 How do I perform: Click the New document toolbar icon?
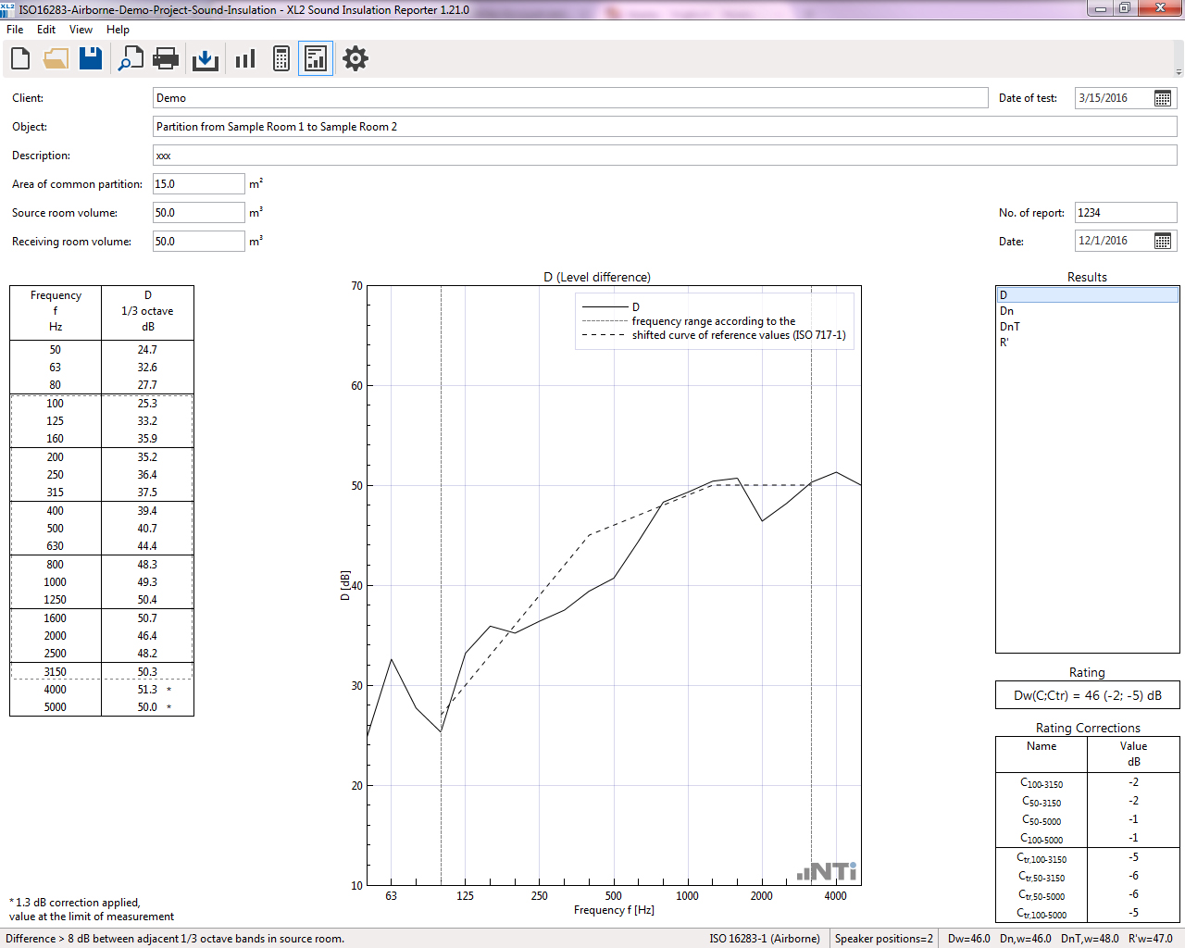[20, 59]
